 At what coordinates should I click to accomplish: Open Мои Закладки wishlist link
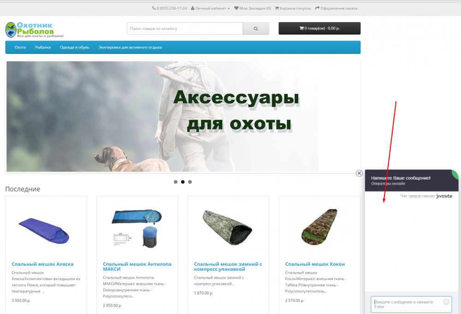click(x=253, y=8)
